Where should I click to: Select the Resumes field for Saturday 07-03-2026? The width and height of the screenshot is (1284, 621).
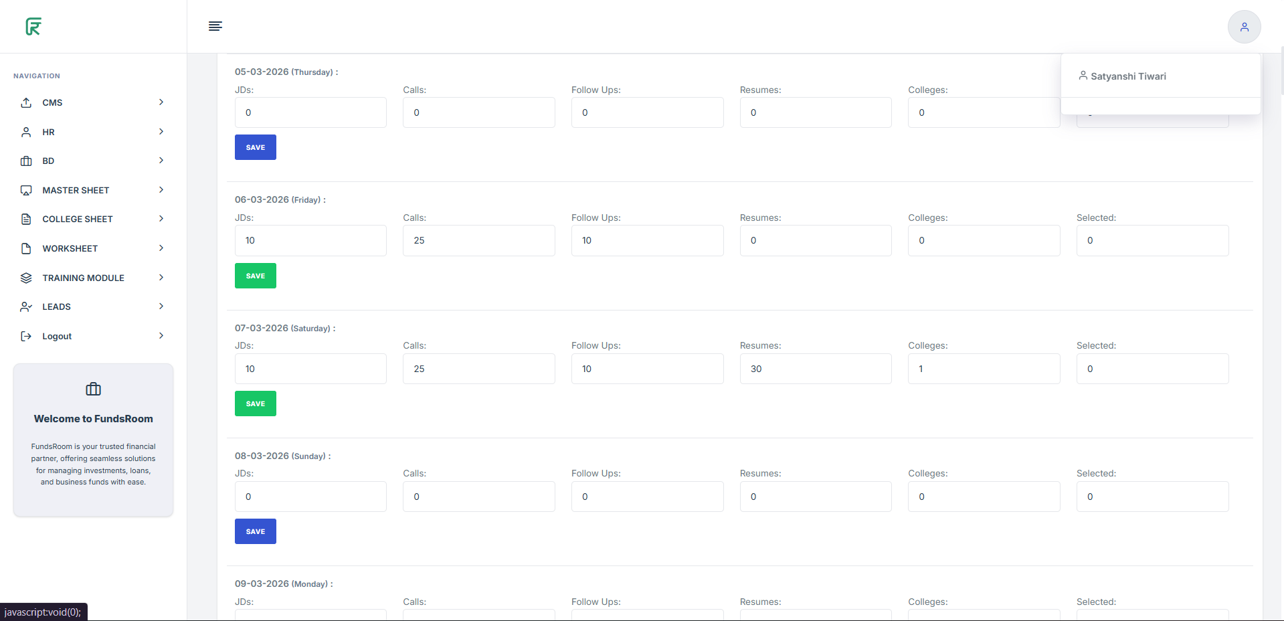click(815, 369)
